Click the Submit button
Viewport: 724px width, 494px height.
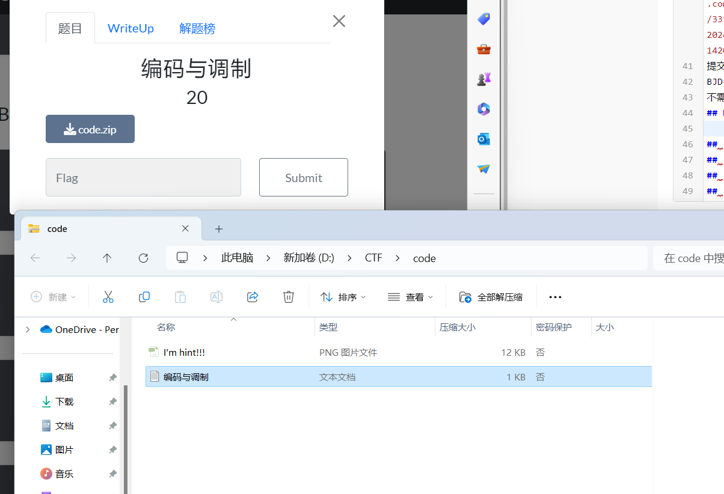pyautogui.click(x=304, y=177)
